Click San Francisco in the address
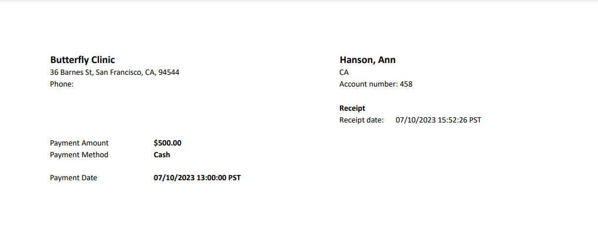Screen dimensions: 598x245 click(x=118, y=72)
